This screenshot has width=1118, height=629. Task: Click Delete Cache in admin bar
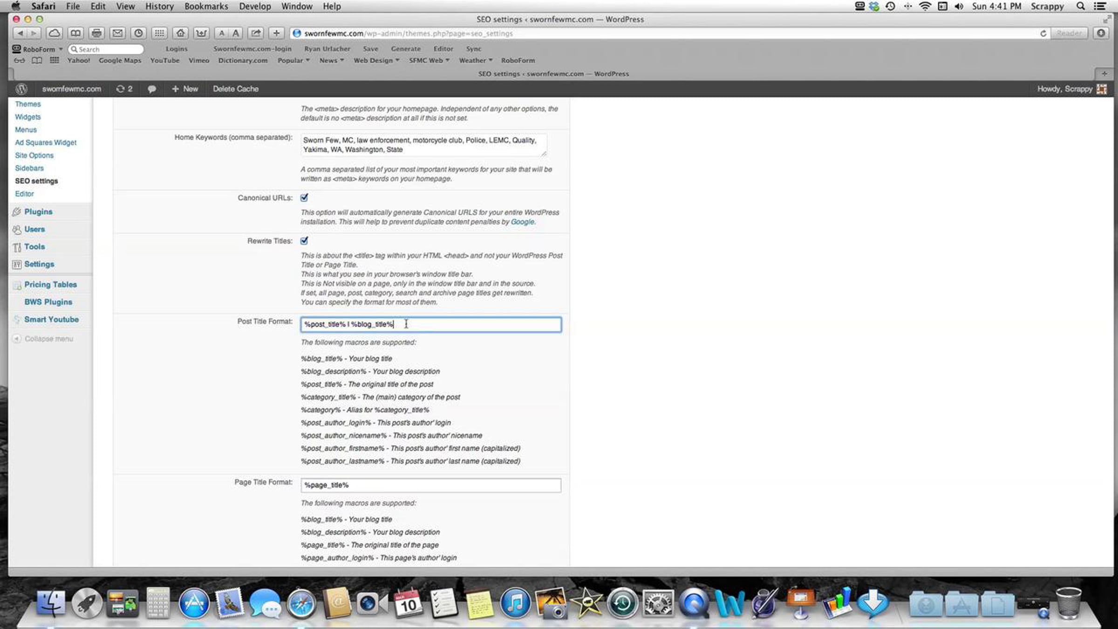[235, 89]
